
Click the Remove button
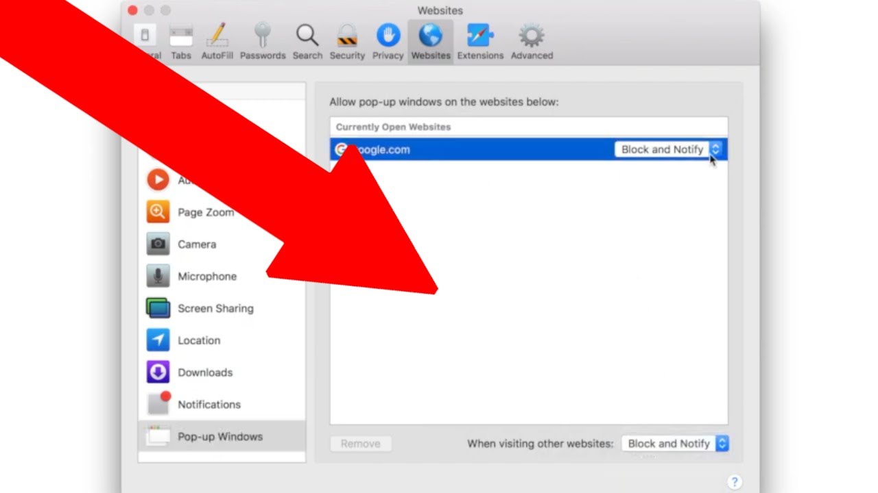click(360, 443)
